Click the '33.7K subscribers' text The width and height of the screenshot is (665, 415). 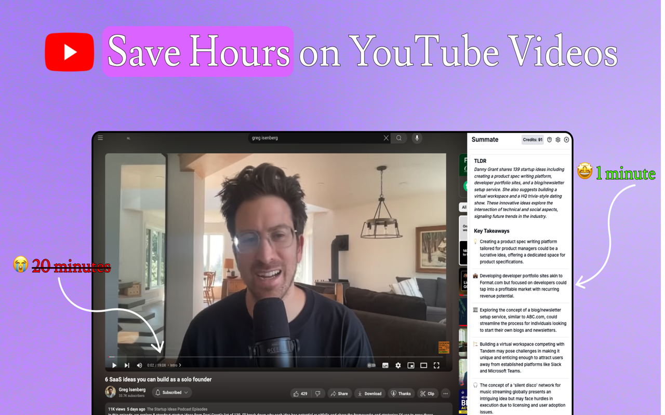coord(131,396)
